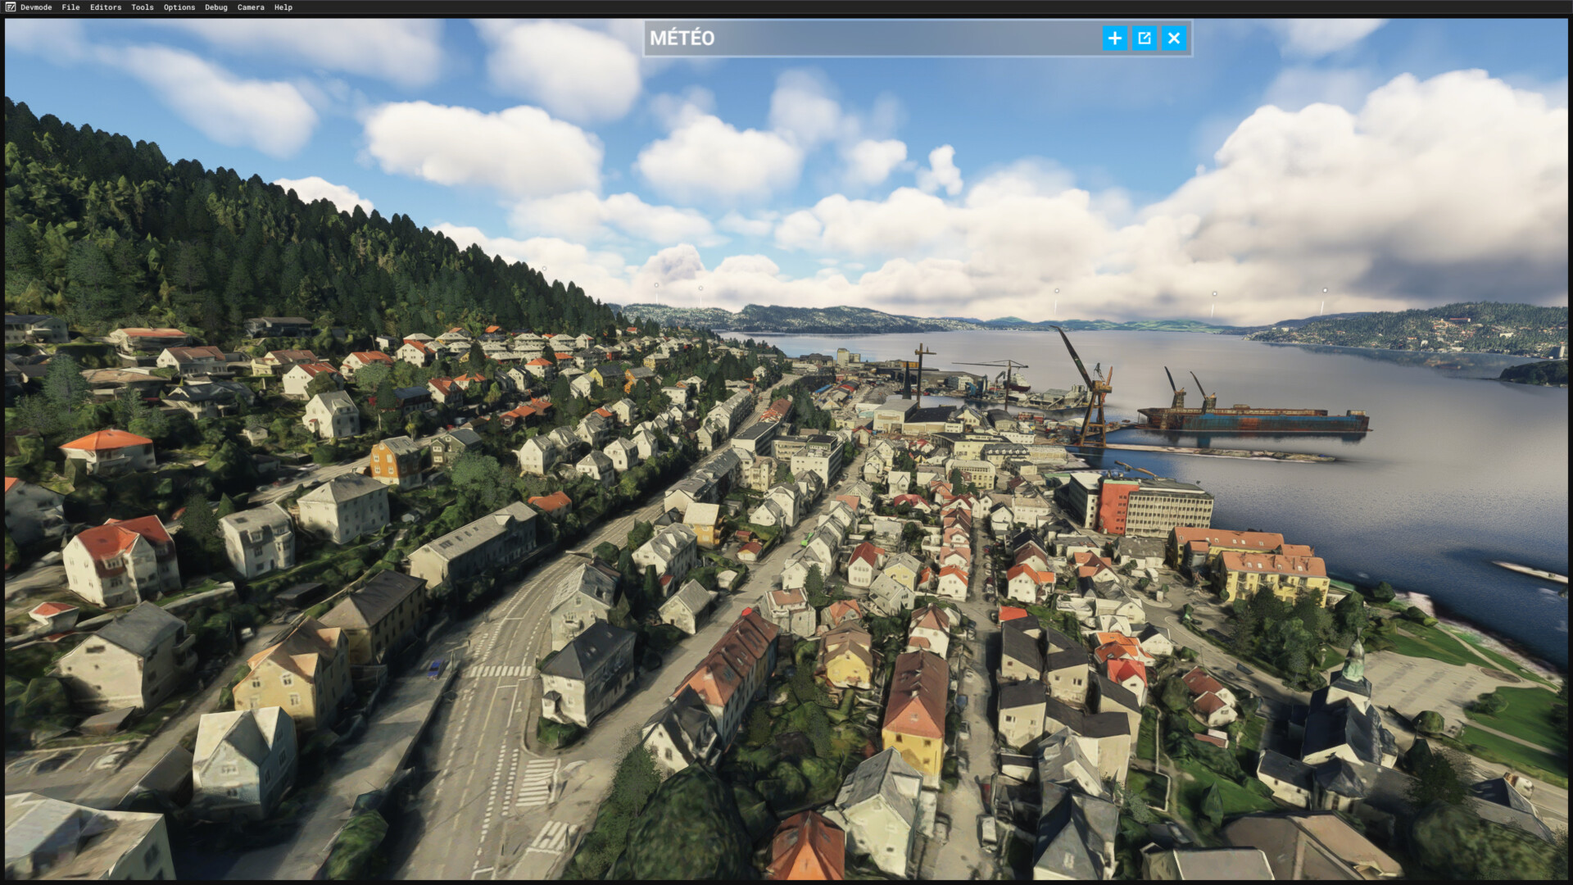Image resolution: width=1573 pixels, height=885 pixels.
Task: Pop out the MÉTÉO panel window
Action: [x=1145, y=38]
